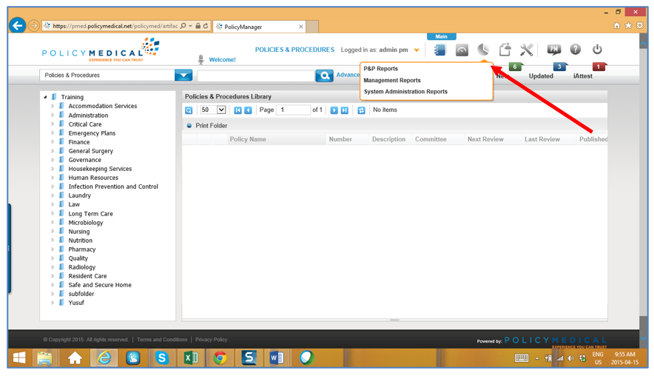
Task: Go to previous page of library
Action: coord(248,110)
